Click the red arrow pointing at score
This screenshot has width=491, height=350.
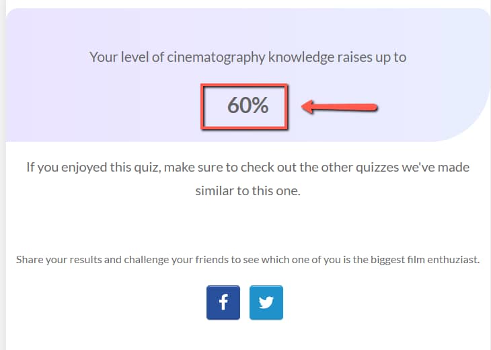[340, 107]
